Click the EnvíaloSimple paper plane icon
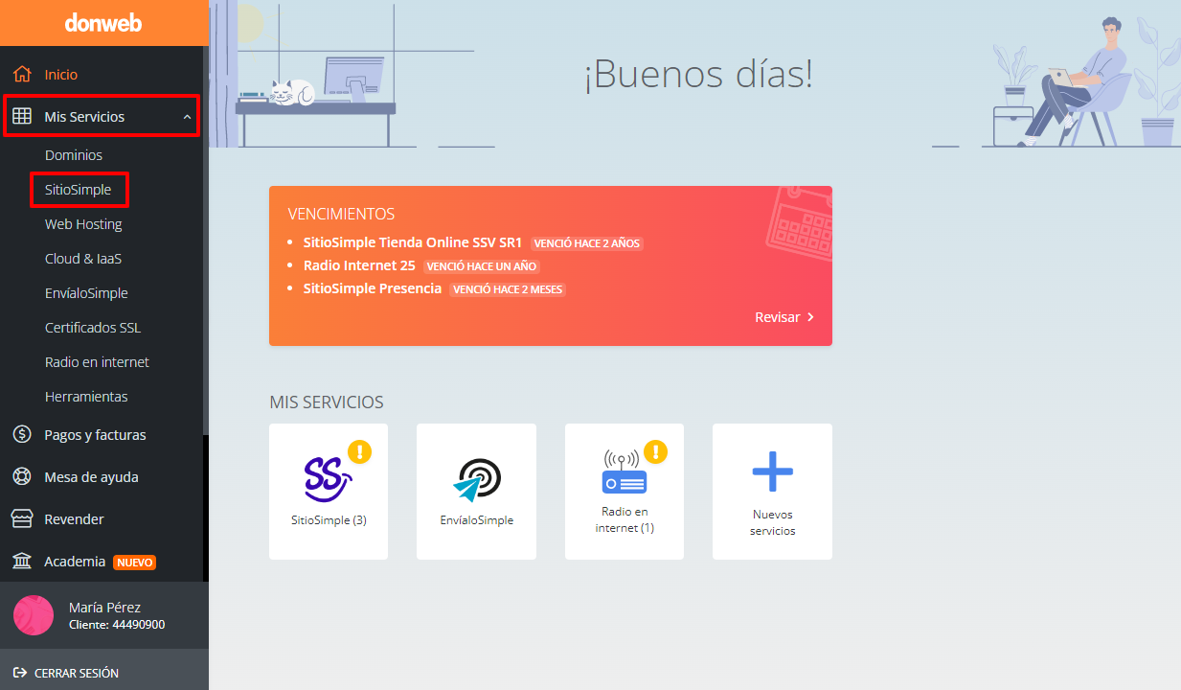This screenshot has width=1181, height=690. tap(476, 479)
